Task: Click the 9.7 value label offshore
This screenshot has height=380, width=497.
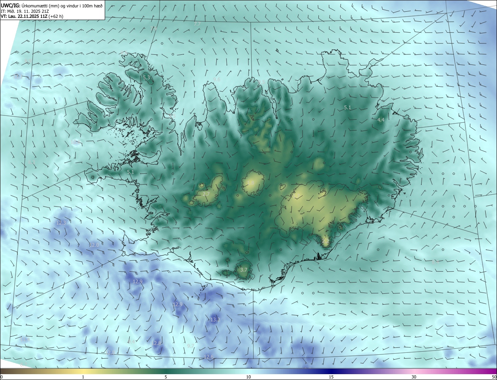Action: pyautogui.click(x=191, y=346)
